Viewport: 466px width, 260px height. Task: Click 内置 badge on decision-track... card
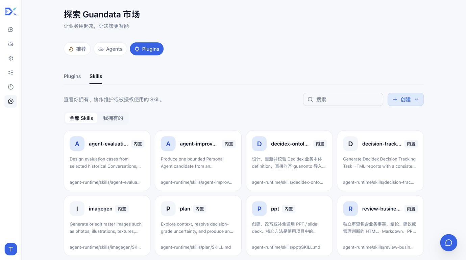(411, 144)
